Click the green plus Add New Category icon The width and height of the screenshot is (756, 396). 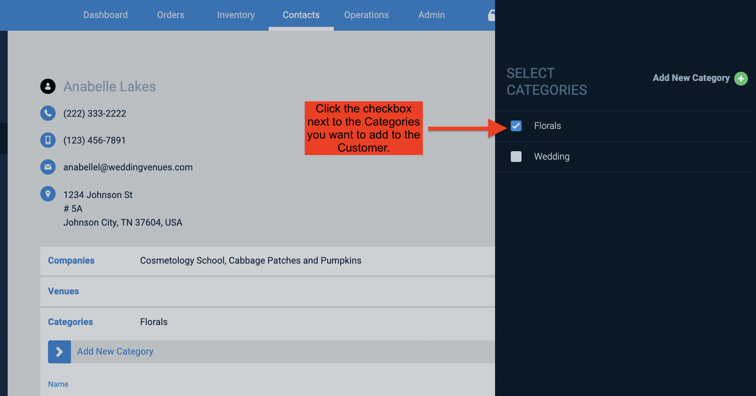tap(741, 79)
